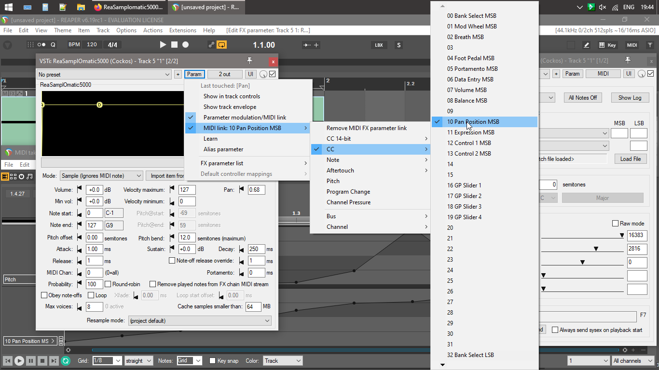
Task: Enable the Round-robin checkbox
Action: (108, 284)
